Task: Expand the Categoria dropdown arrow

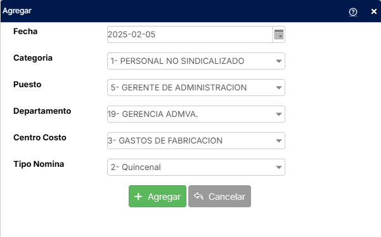Action: [x=279, y=61]
